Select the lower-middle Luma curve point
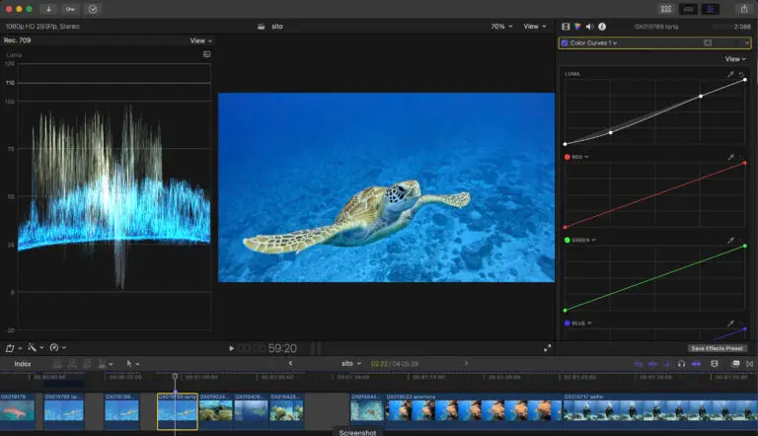758x436 pixels. coord(611,132)
